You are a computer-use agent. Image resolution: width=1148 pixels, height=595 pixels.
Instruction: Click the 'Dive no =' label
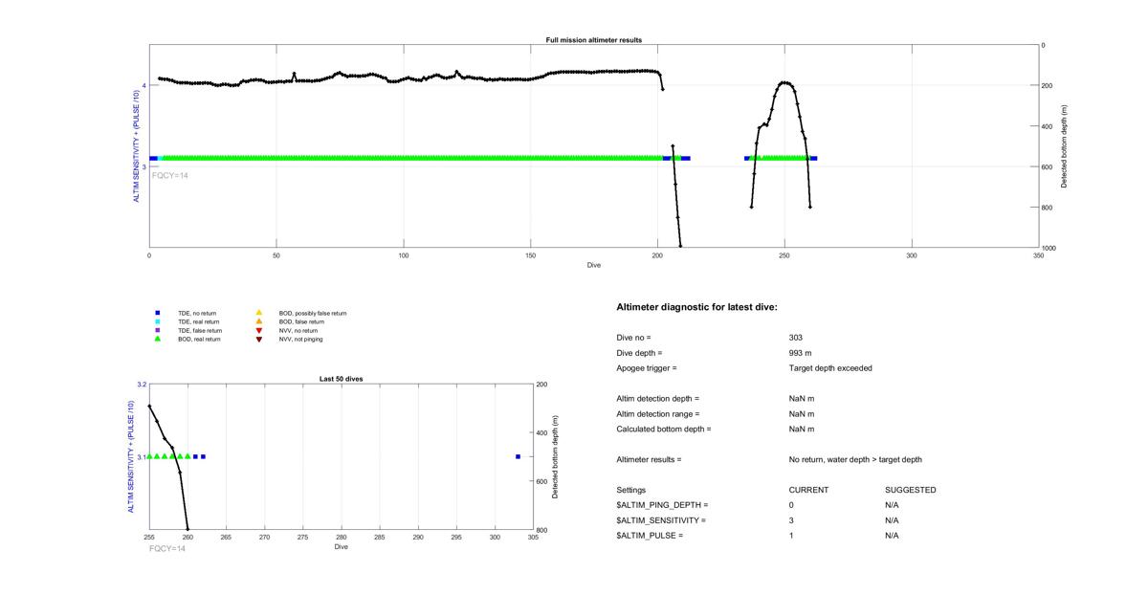(x=633, y=338)
